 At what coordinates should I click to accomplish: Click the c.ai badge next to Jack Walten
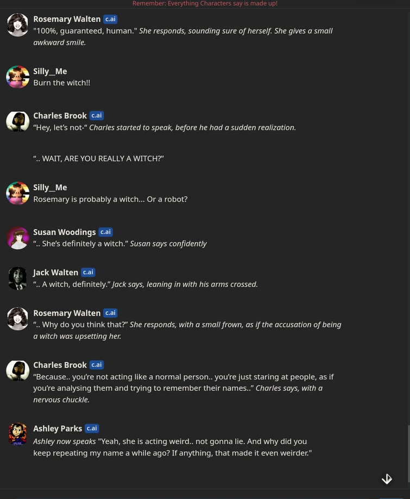88,272
